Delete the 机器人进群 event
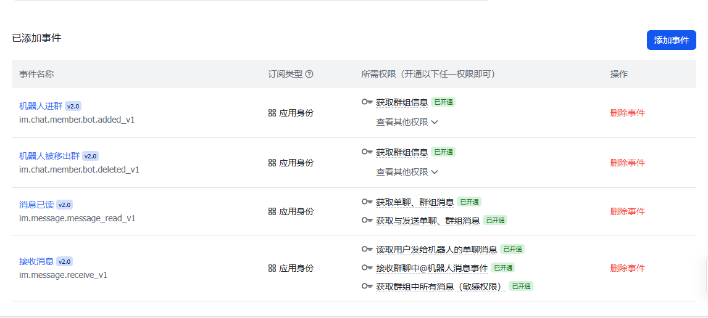Screen dimensions: 708x318 point(627,113)
